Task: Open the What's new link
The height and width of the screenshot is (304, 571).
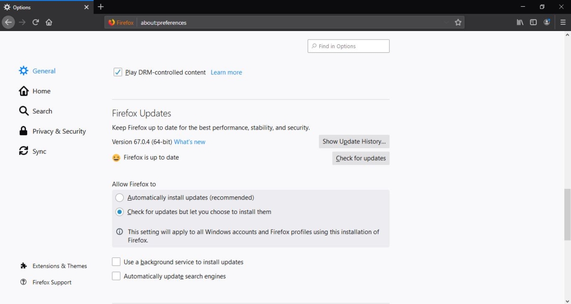Action: [x=189, y=142]
